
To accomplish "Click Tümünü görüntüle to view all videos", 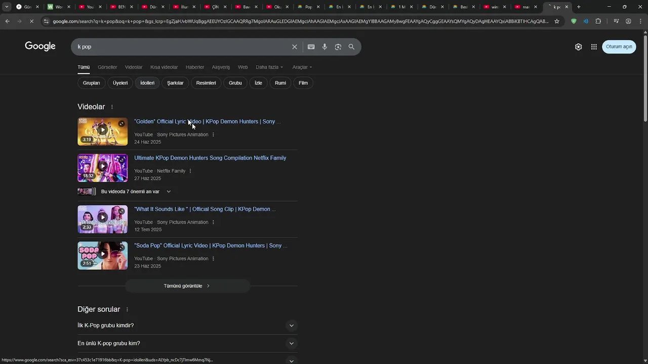I will [x=187, y=286].
